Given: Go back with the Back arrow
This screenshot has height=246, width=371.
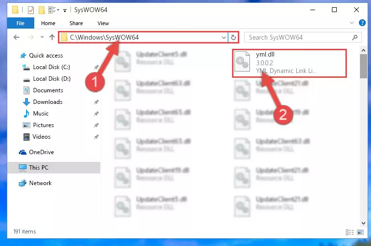Looking at the screenshot, I should tap(16, 37).
